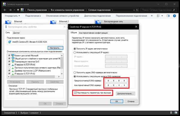This screenshot has width=180, height=116.
Task: Select the Ethernet 2 adapter icon
Action: pos(53,22)
